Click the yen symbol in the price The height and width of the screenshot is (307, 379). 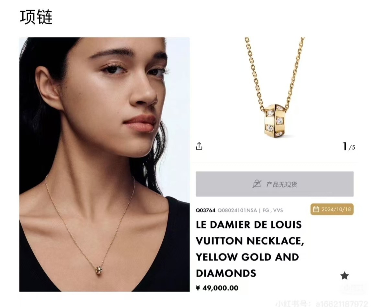pos(198,288)
